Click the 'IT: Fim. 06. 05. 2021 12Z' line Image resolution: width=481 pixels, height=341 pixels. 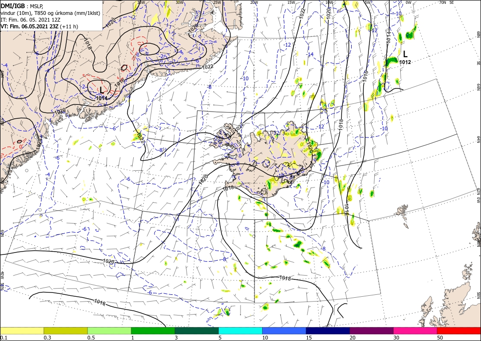(30, 19)
